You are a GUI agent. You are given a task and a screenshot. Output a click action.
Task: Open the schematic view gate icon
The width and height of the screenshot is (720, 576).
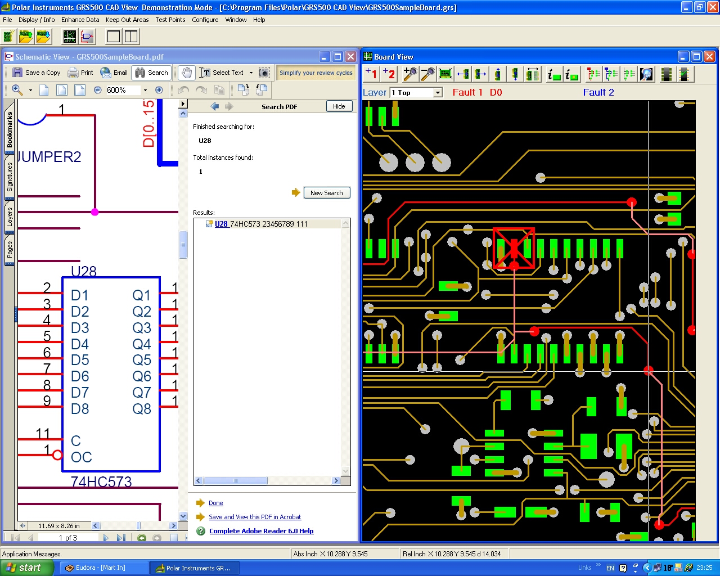(x=88, y=37)
